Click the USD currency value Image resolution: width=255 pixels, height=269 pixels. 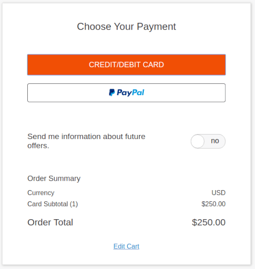218,193
